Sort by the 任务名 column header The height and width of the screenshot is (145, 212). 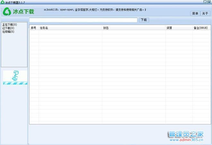[70, 28]
